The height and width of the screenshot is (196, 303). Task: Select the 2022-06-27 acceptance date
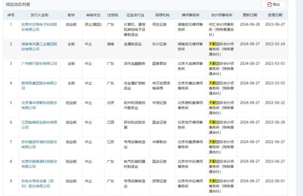275,142
